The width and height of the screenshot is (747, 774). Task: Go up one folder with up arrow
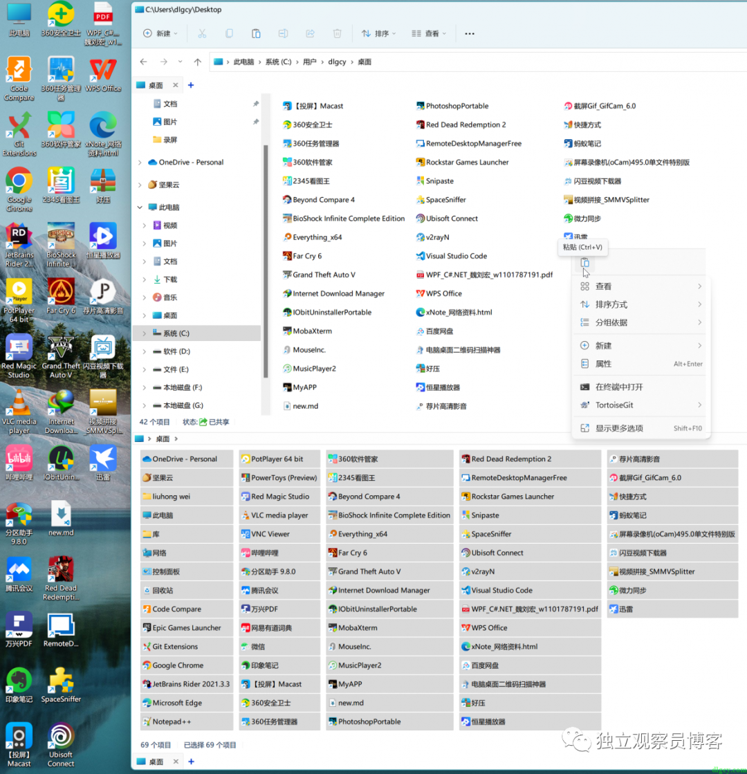coord(198,62)
